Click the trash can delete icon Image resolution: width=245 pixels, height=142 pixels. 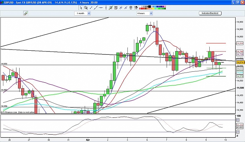[x=131, y=8]
